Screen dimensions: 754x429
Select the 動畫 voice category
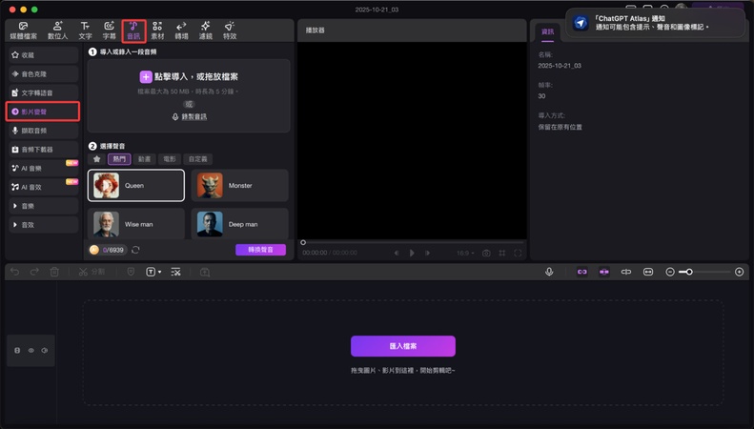click(x=144, y=159)
